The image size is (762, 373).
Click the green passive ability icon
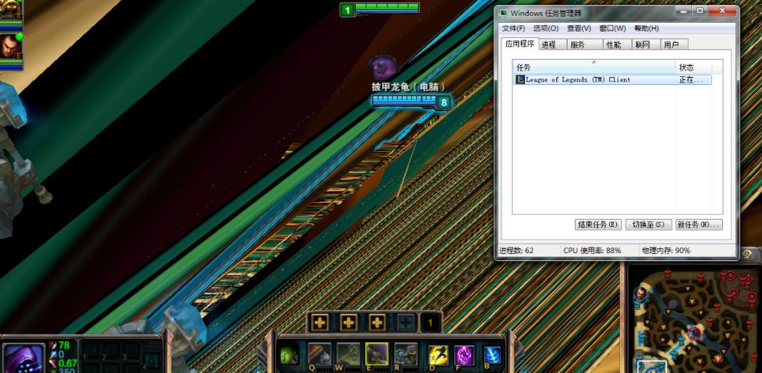tap(289, 356)
